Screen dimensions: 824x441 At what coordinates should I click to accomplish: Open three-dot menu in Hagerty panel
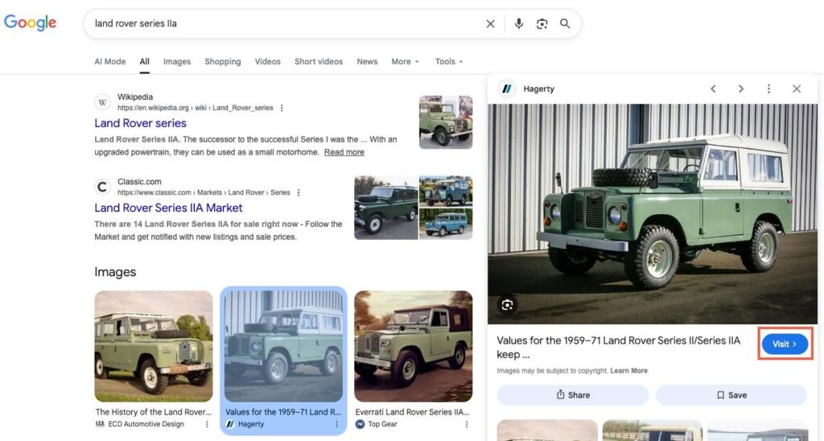pyautogui.click(x=768, y=89)
